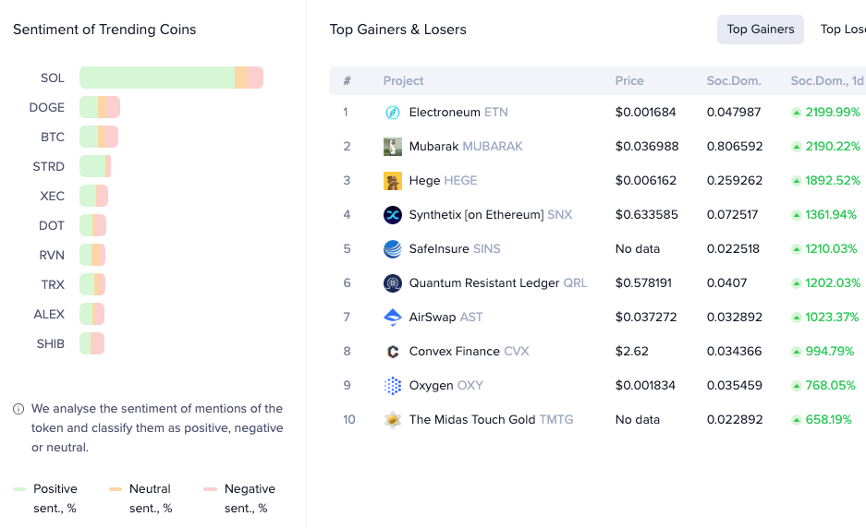This screenshot has height=528, width=866.
Task: Click the pink Negative sent. legend swatch
Action: pyautogui.click(x=210, y=489)
